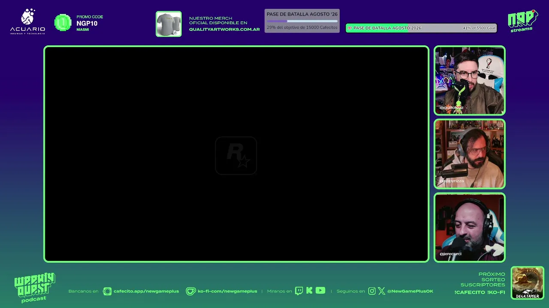This screenshot has width=549, height=308.
Task: Click the Weekly Quest podcast logo
Action: (34, 287)
